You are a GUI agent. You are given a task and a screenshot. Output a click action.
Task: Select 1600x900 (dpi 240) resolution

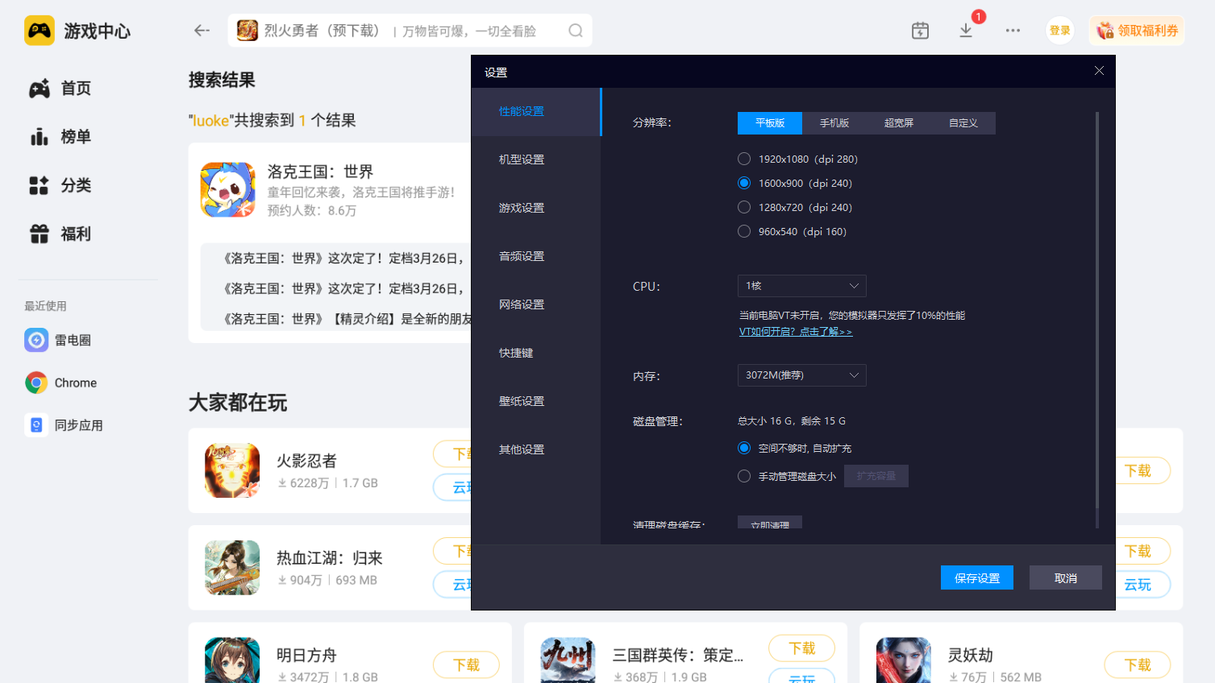[x=744, y=184]
